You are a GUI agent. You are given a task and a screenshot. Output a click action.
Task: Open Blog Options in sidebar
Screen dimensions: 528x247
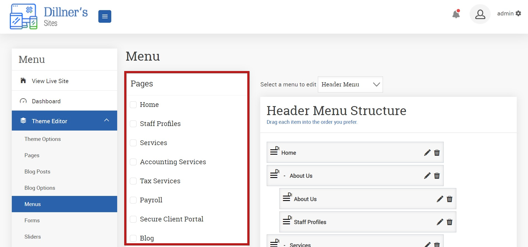[40, 188]
